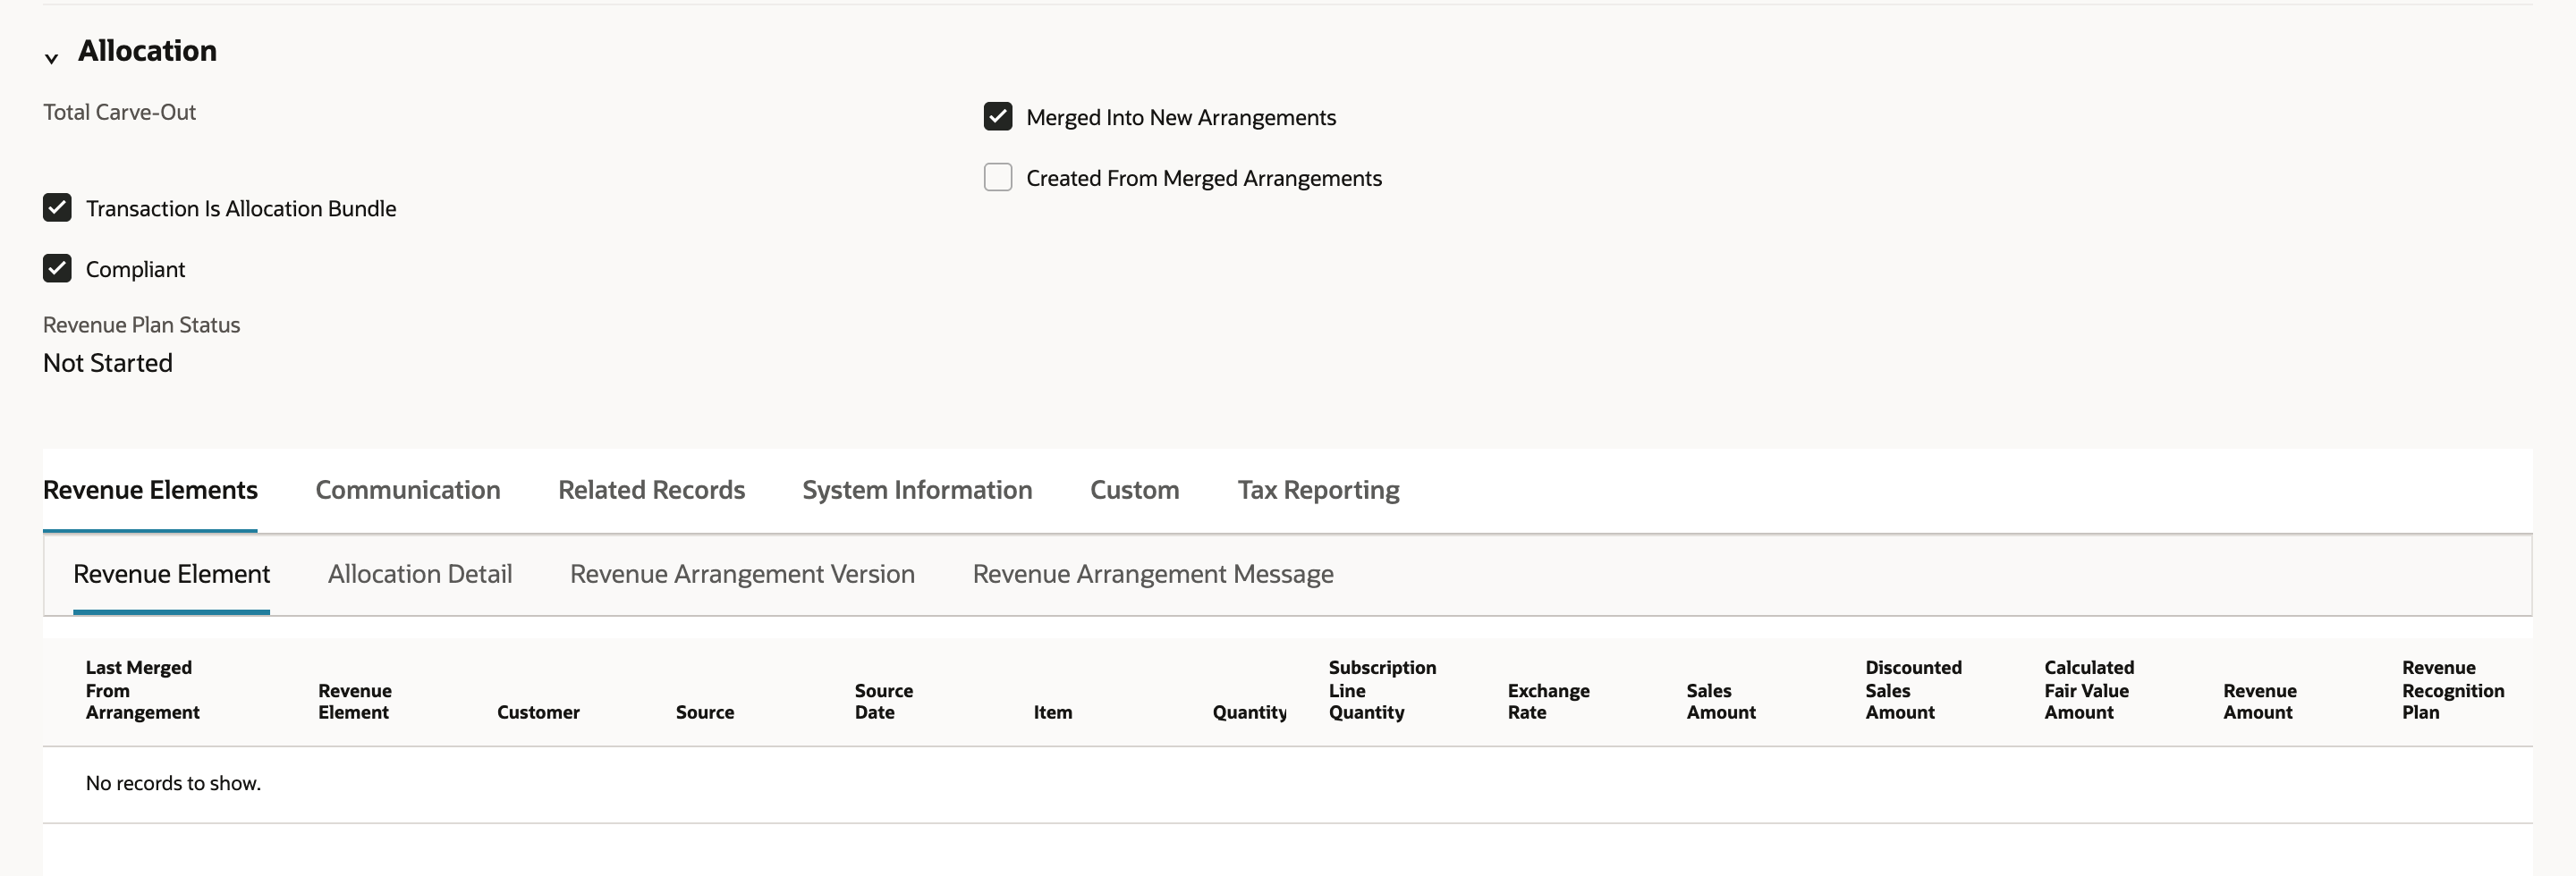Viewport: 2576px width, 876px height.
Task: Select the Revenue Element subtab
Action: coord(171,573)
